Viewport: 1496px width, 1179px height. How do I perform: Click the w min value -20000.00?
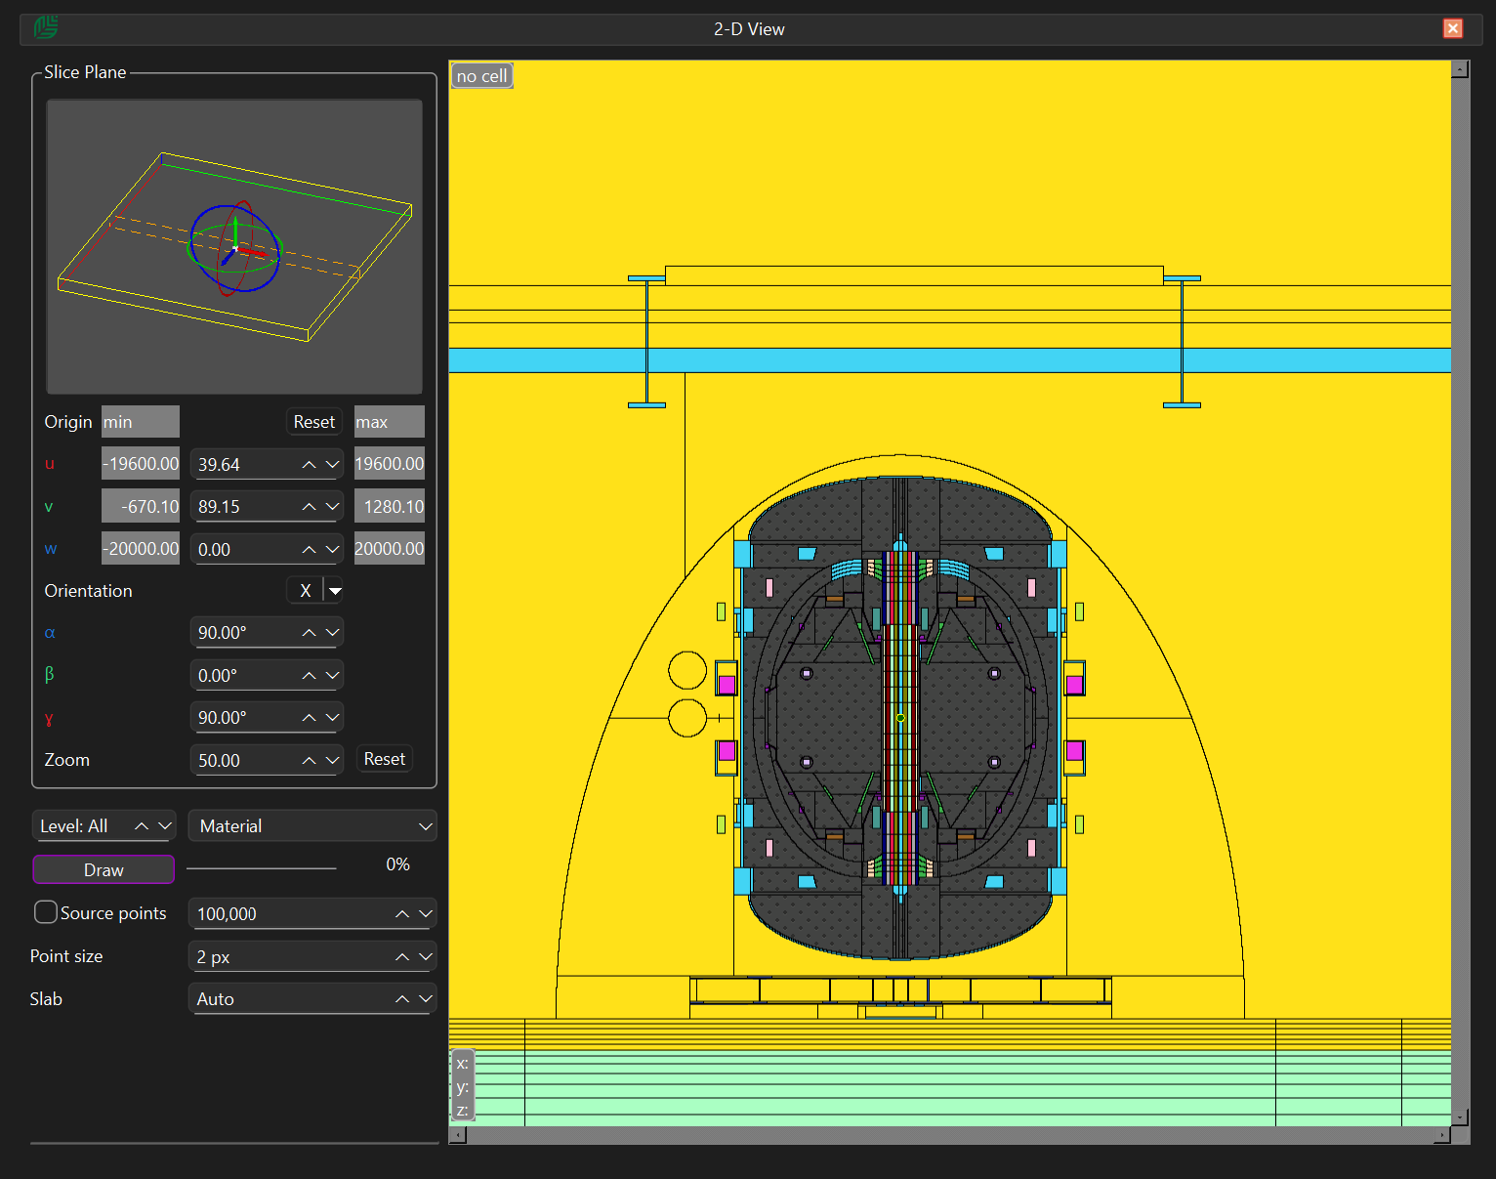(x=141, y=549)
